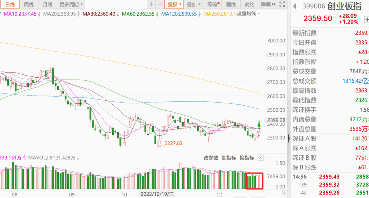
Task: Open 叠加 overlay dropdown
Action: pos(193,4)
